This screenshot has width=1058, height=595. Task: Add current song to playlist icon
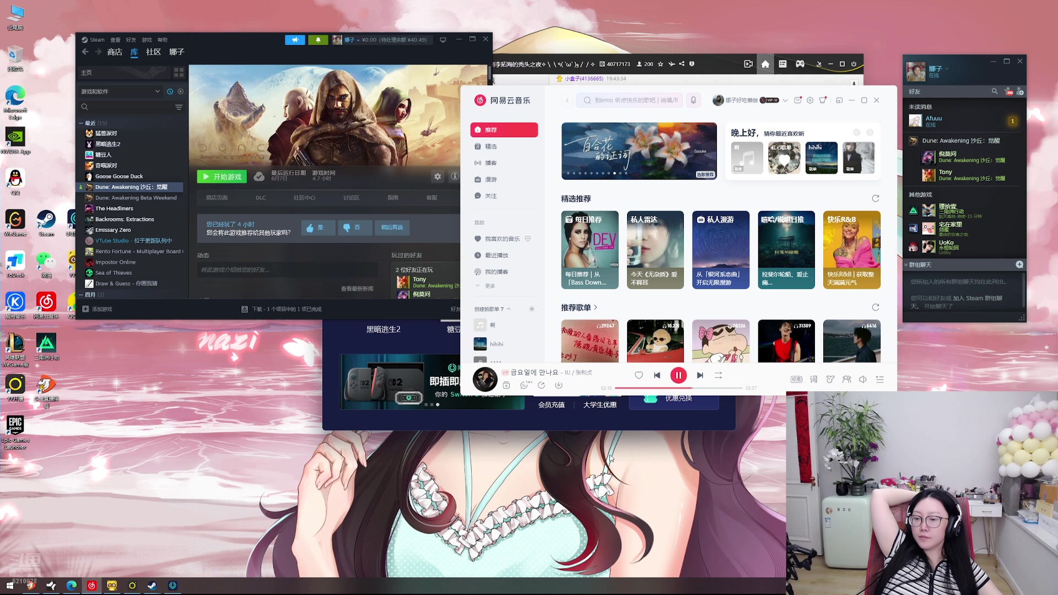[506, 385]
